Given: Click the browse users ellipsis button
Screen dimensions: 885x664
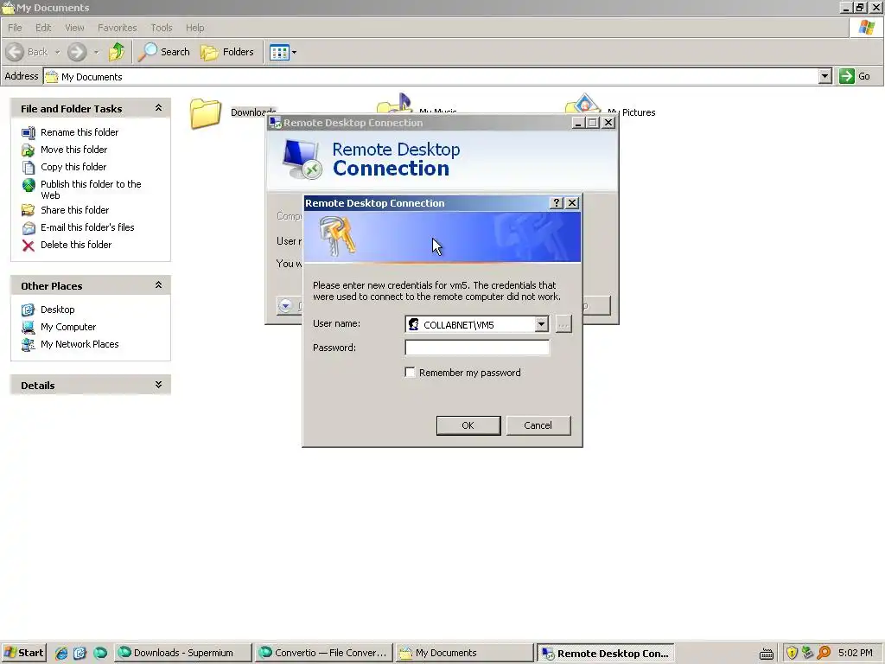Looking at the screenshot, I should coord(563,324).
